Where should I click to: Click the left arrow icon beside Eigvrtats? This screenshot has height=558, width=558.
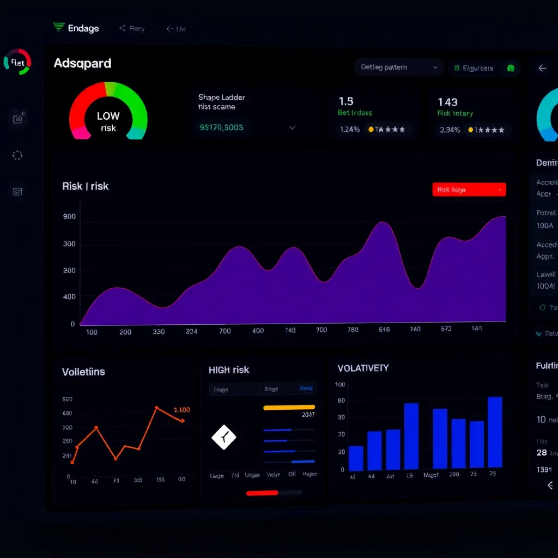click(x=542, y=68)
